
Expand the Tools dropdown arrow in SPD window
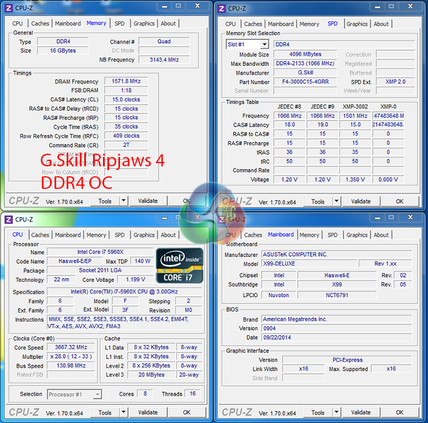pos(337,202)
